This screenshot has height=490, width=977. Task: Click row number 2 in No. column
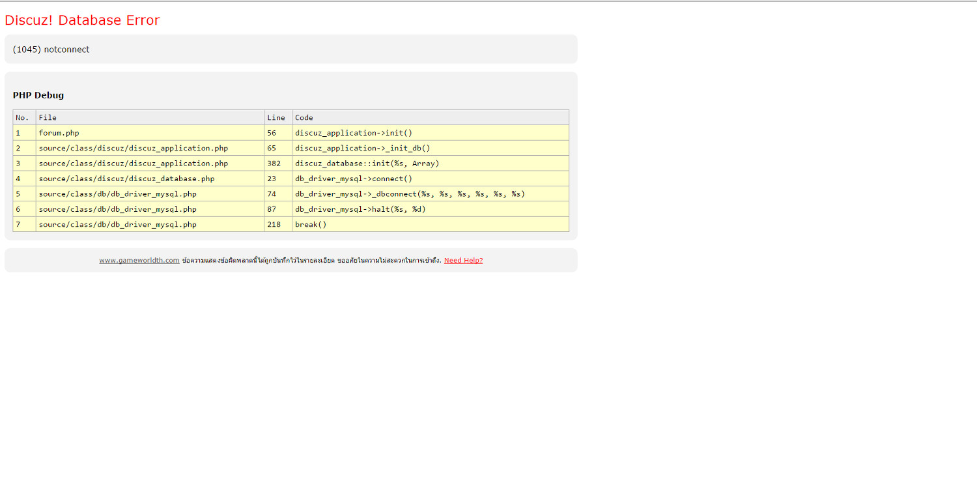24,148
